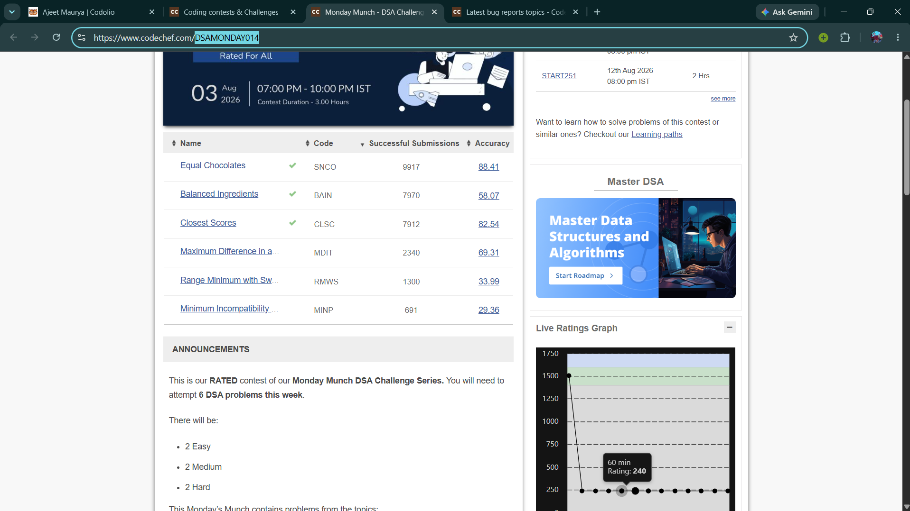Image resolution: width=910 pixels, height=511 pixels.
Task: Click the 33.99 accuracy link
Action: 488,282
